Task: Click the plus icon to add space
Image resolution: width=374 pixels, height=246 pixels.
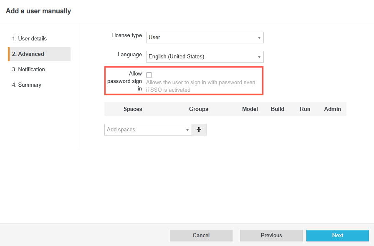Action: pyautogui.click(x=199, y=130)
